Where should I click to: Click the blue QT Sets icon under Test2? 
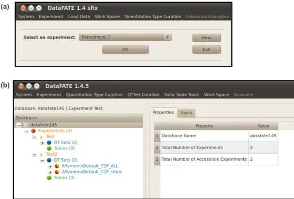(x=49, y=160)
